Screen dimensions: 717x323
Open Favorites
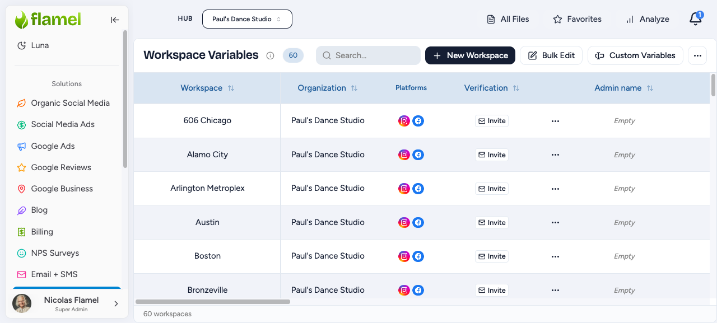pyautogui.click(x=577, y=19)
